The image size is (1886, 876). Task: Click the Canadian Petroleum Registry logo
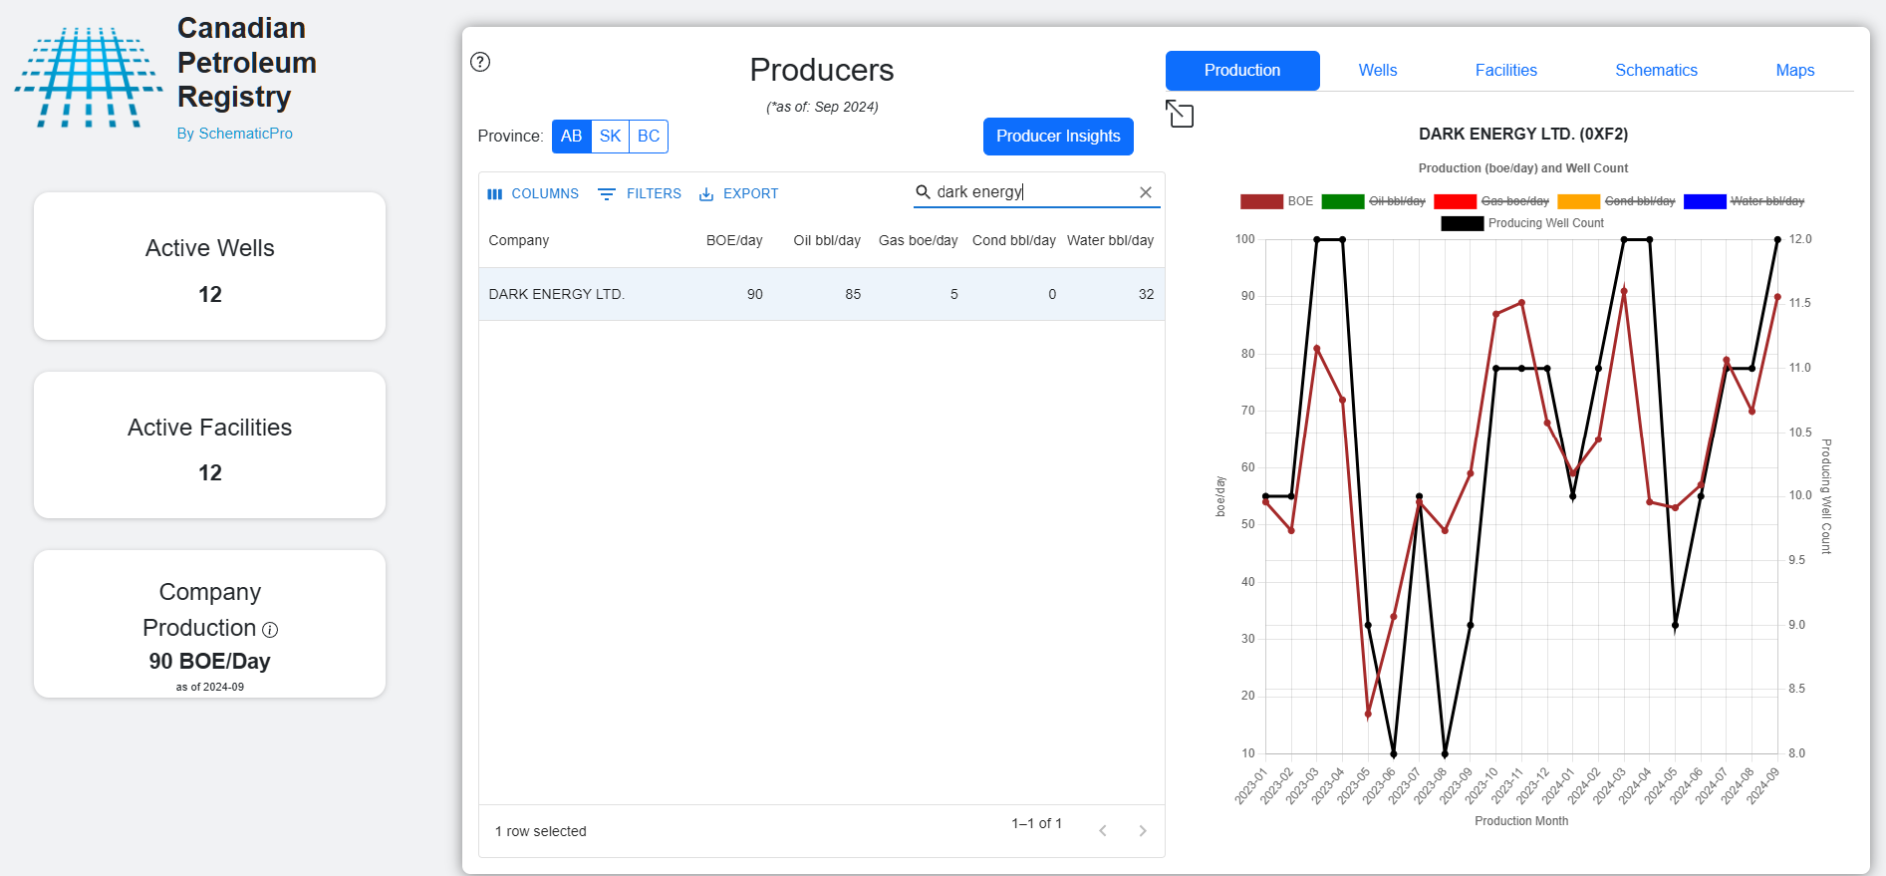coord(89,78)
